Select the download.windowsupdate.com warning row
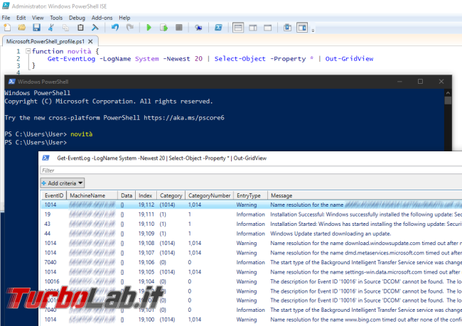The image size is (462, 326). [252, 243]
